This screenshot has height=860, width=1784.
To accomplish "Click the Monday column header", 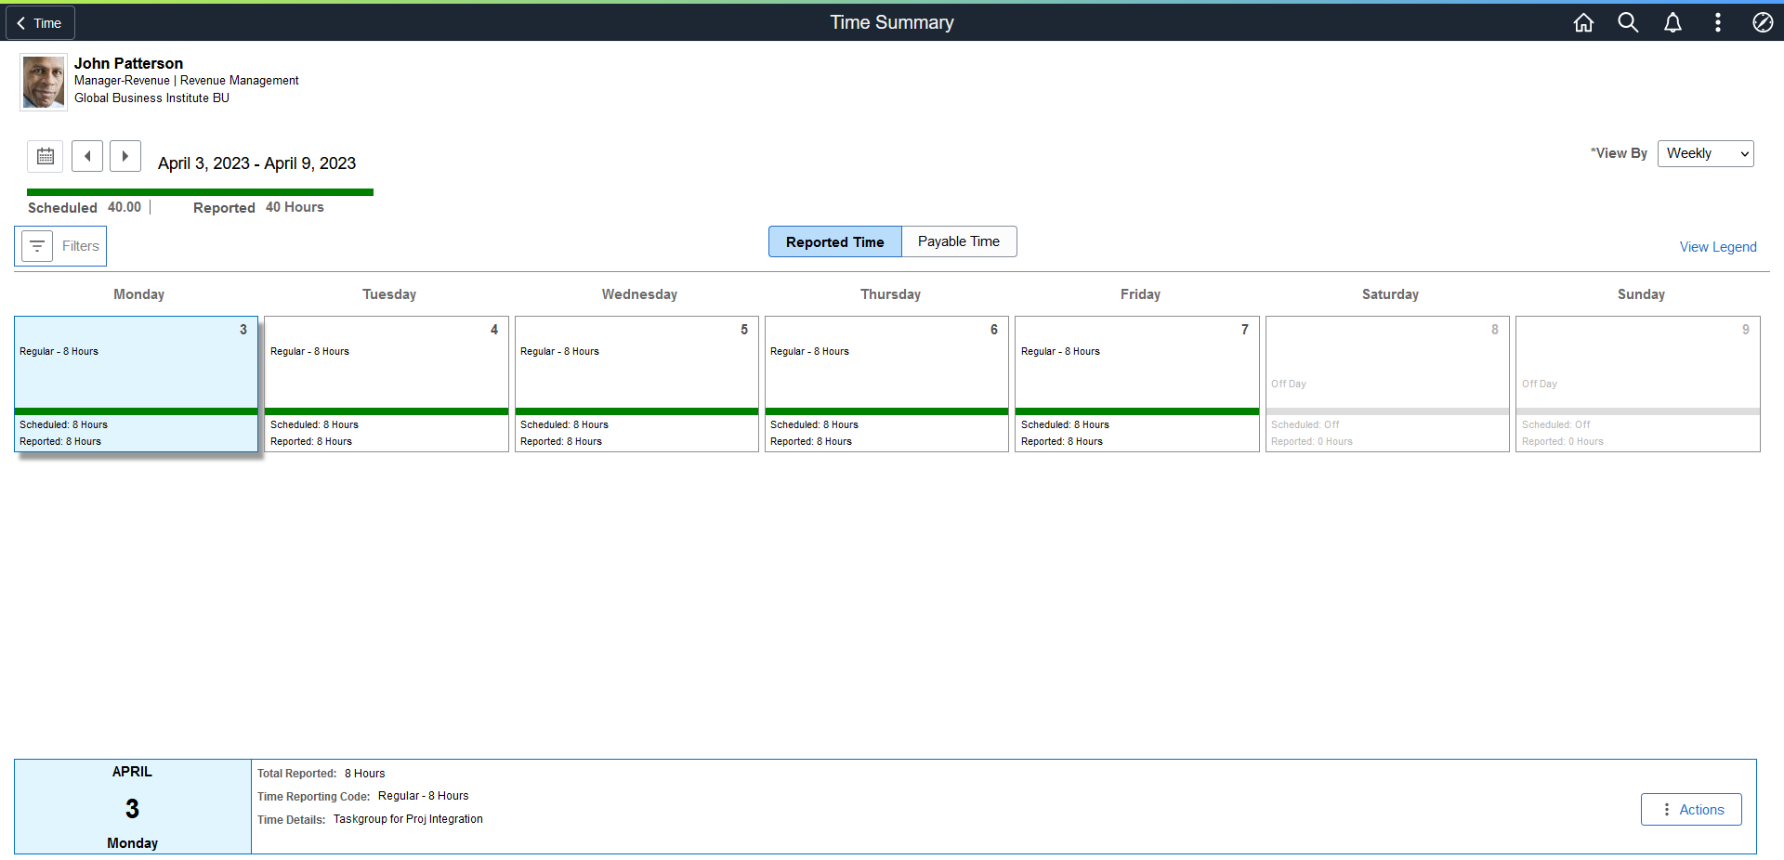I will click(138, 294).
